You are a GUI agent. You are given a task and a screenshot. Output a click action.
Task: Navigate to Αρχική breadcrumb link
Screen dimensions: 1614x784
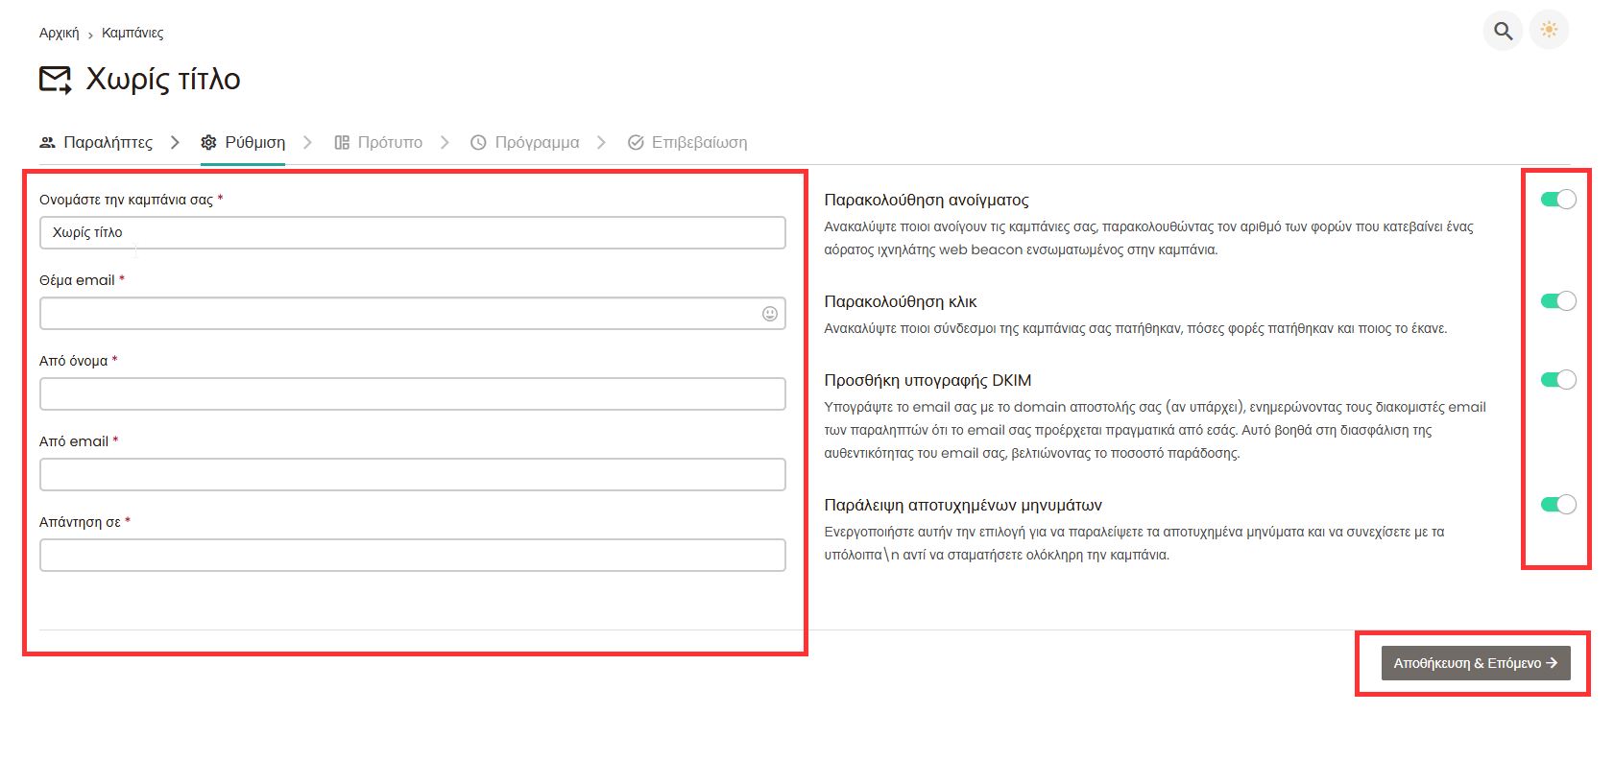pyautogui.click(x=59, y=33)
